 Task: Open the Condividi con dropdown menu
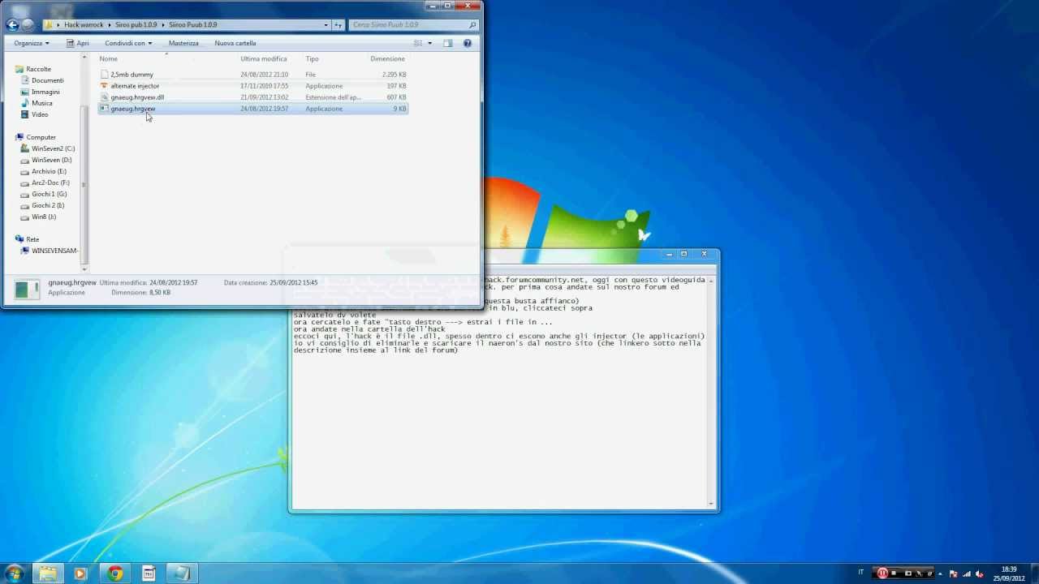[x=128, y=43]
